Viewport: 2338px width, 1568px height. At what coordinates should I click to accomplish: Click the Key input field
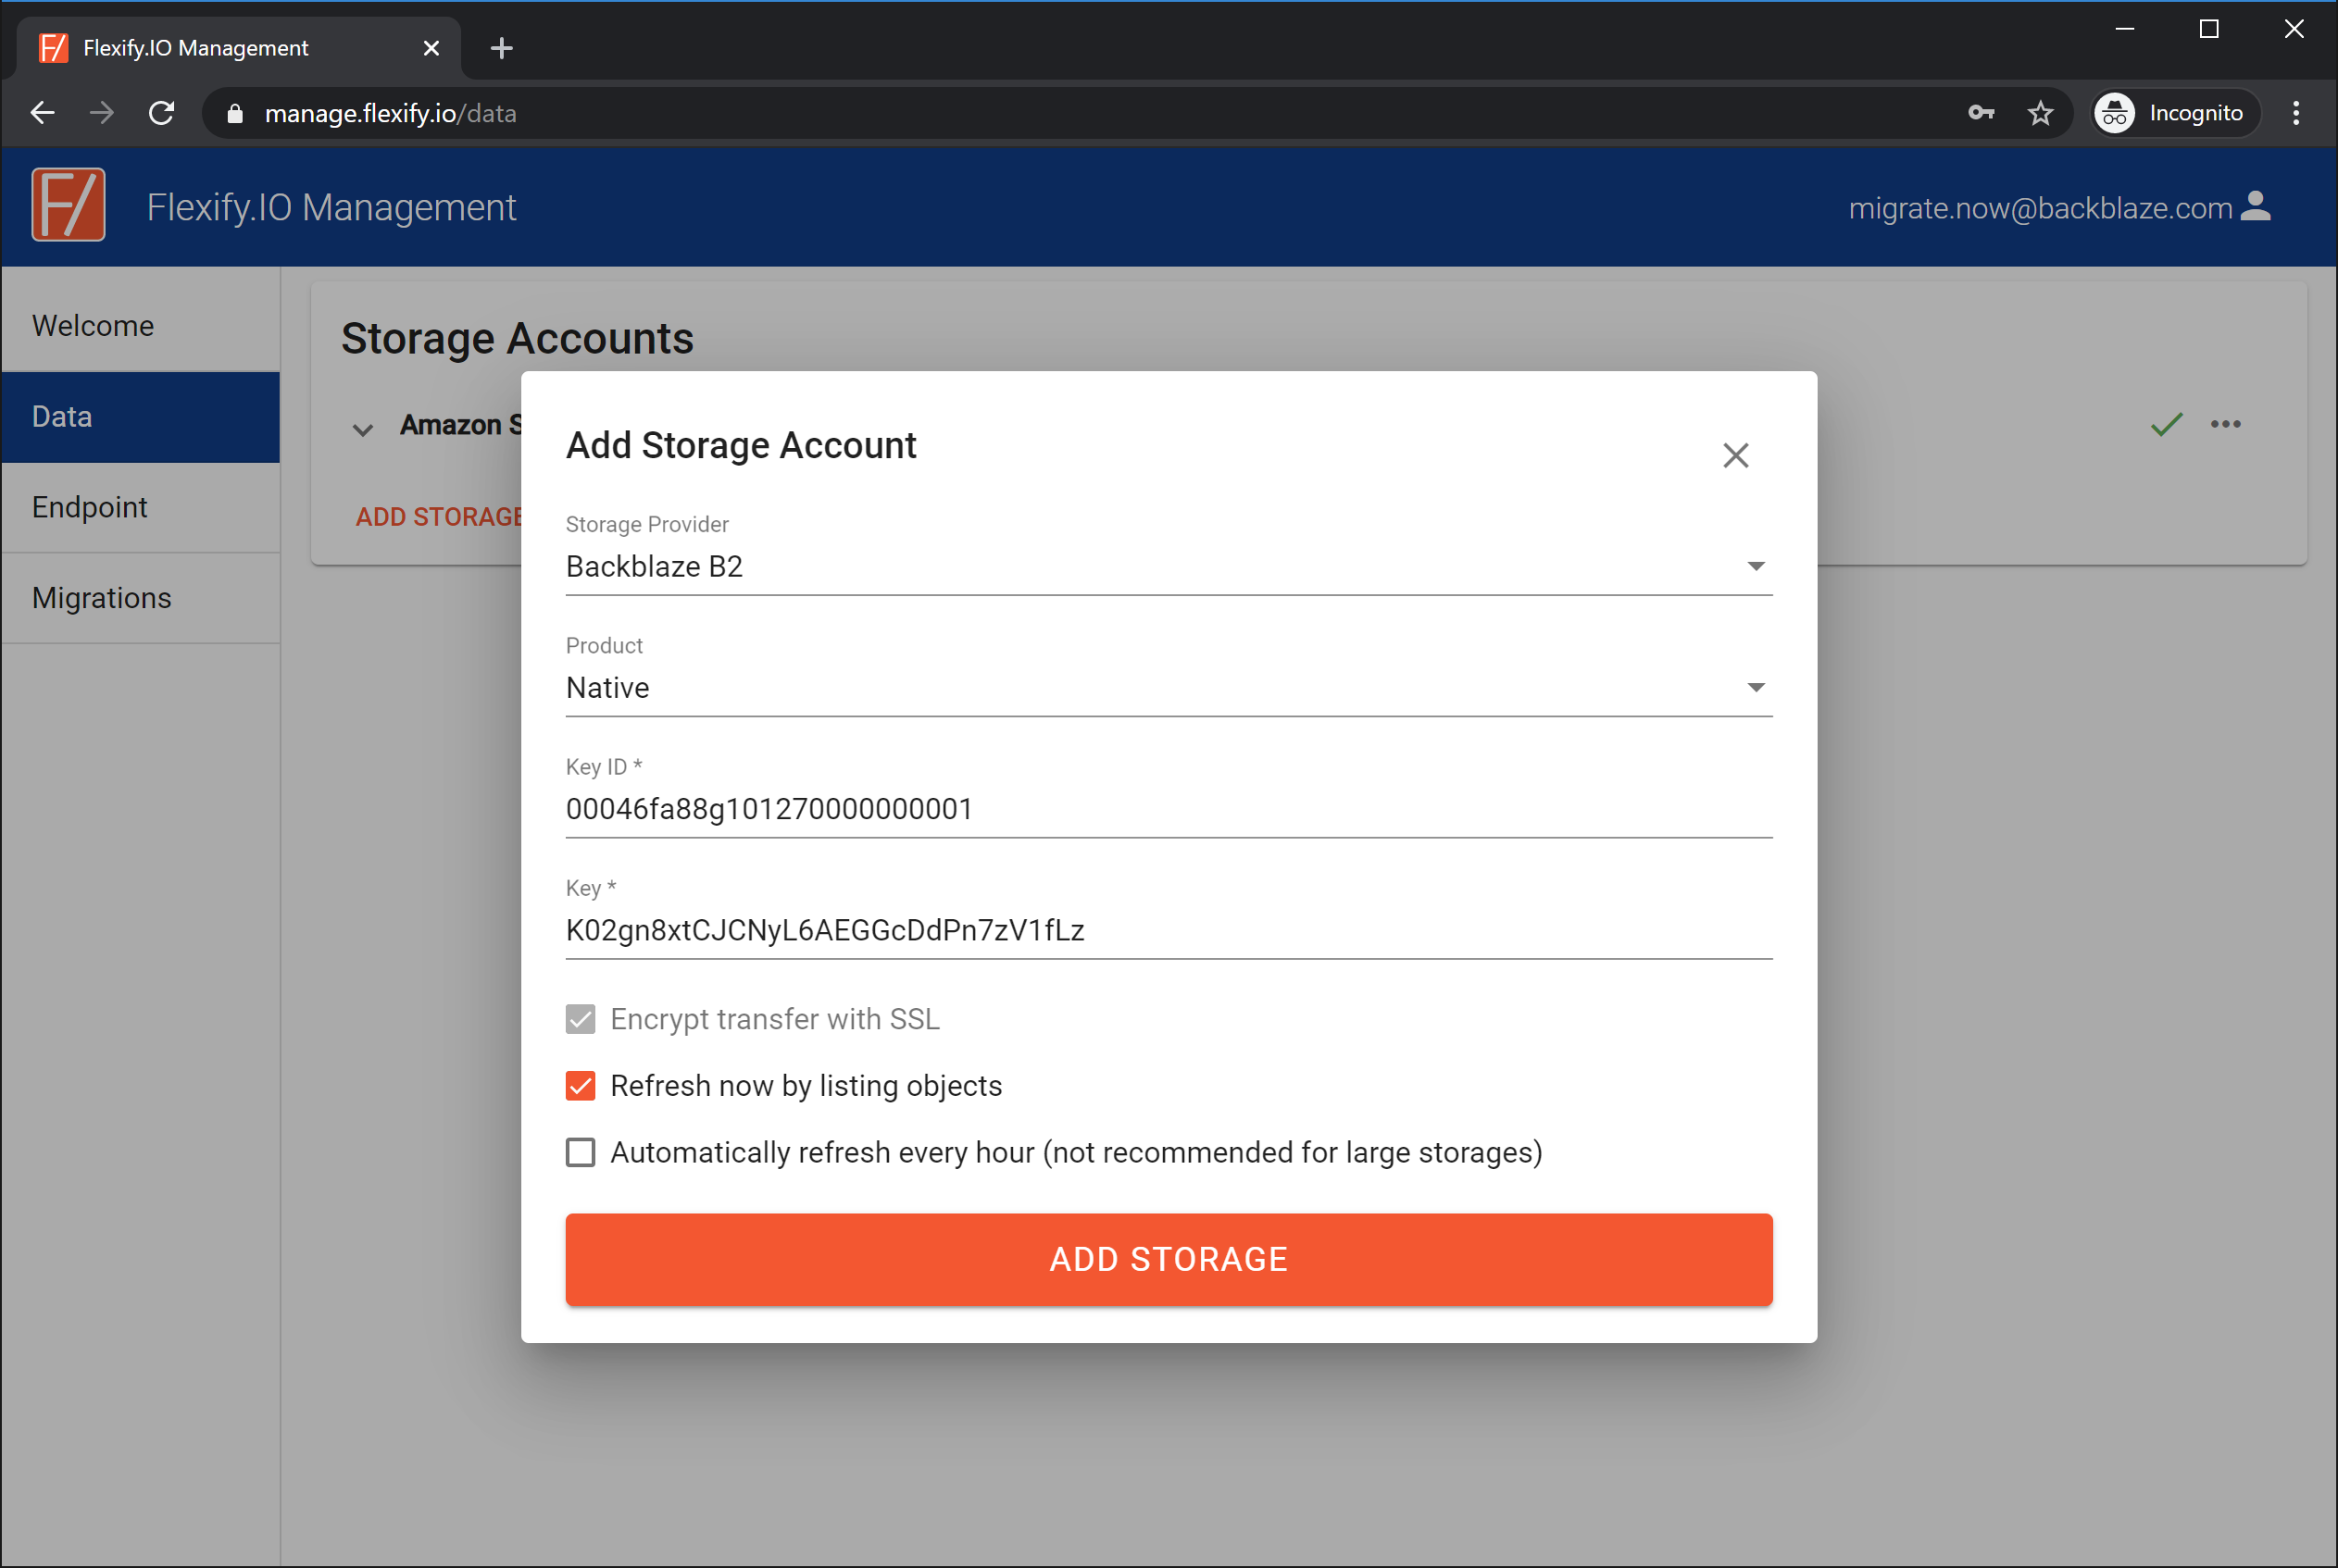pyautogui.click(x=1169, y=930)
